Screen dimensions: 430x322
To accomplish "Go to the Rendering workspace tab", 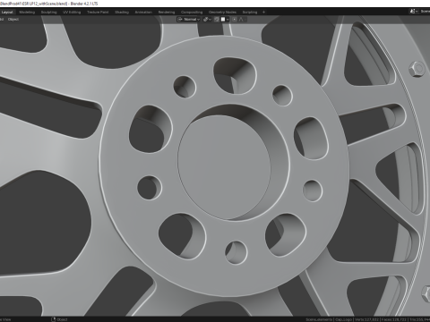I will (167, 13).
